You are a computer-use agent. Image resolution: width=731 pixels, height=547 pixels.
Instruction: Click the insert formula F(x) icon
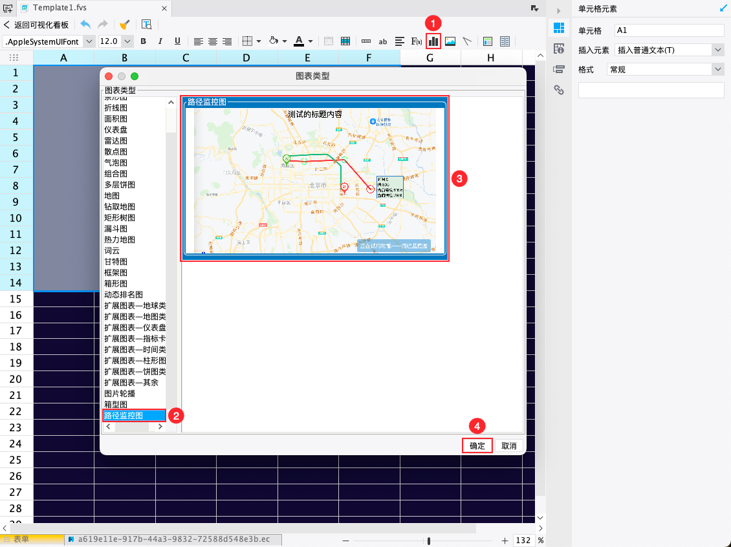click(417, 41)
